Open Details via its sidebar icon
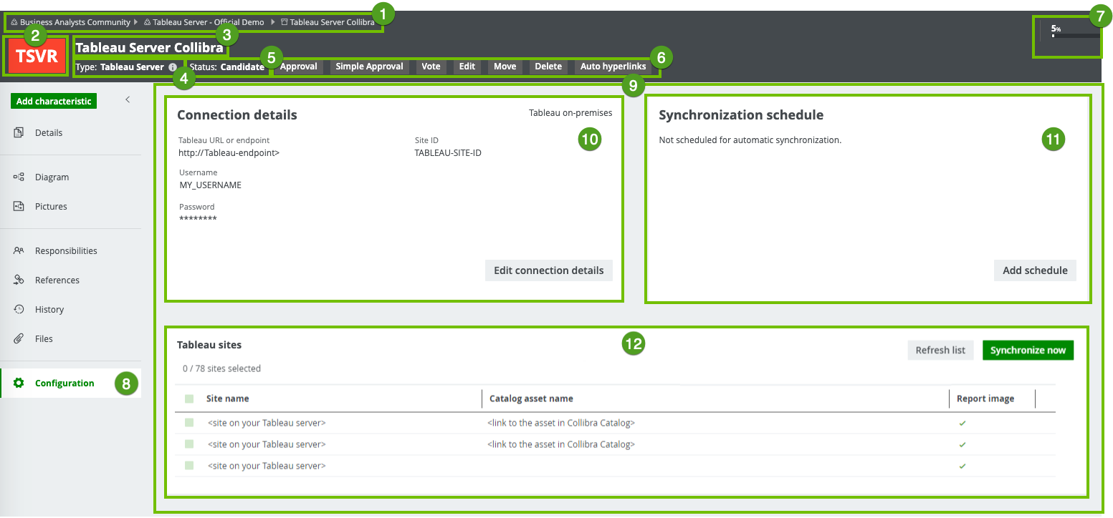The image size is (1113, 518). [x=19, y=132]
